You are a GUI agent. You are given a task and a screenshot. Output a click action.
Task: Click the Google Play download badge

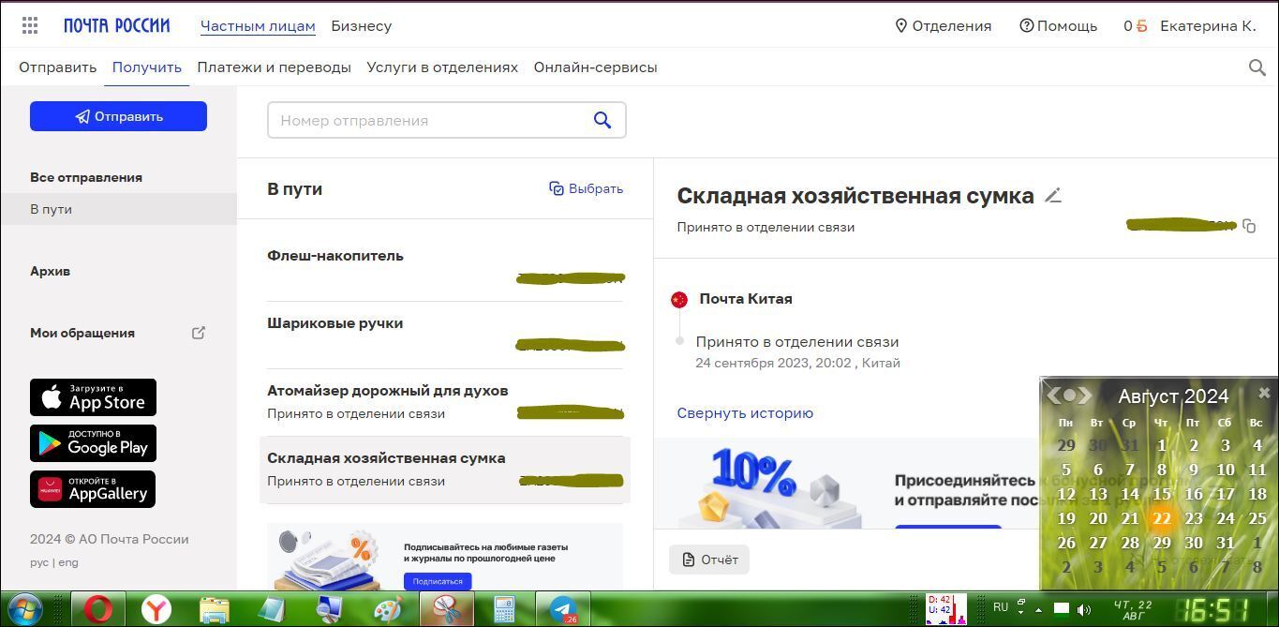(x=93, y=443)
